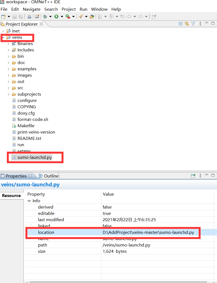Select the Resource properties tab
This screenshot has height=283, width=217.
click(x=11, y=195)
